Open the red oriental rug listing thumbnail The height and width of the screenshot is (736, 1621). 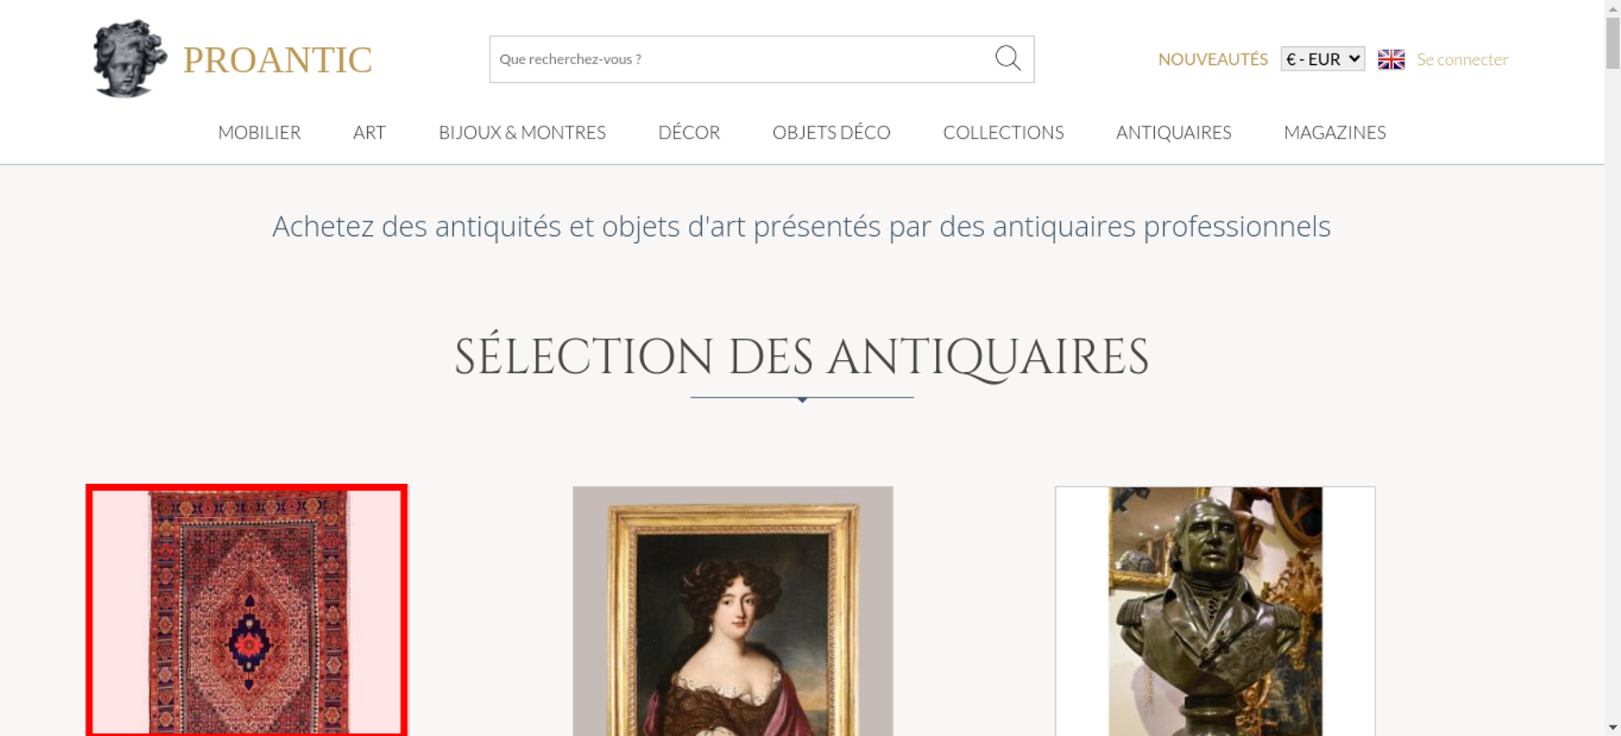click(x=247, y=610)
